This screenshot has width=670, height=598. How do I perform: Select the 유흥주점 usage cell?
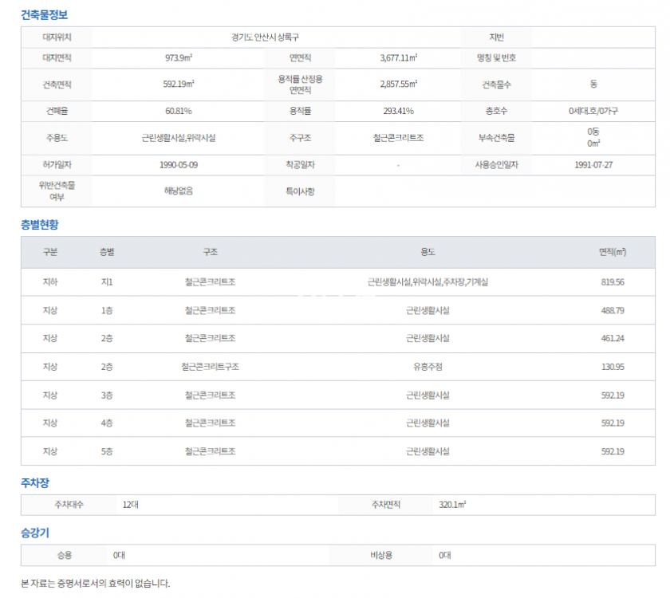click(x=428, y=367)
